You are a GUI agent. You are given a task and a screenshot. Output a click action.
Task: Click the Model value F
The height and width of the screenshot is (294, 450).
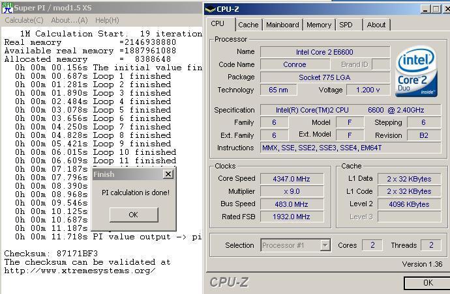tap(350, 122)
